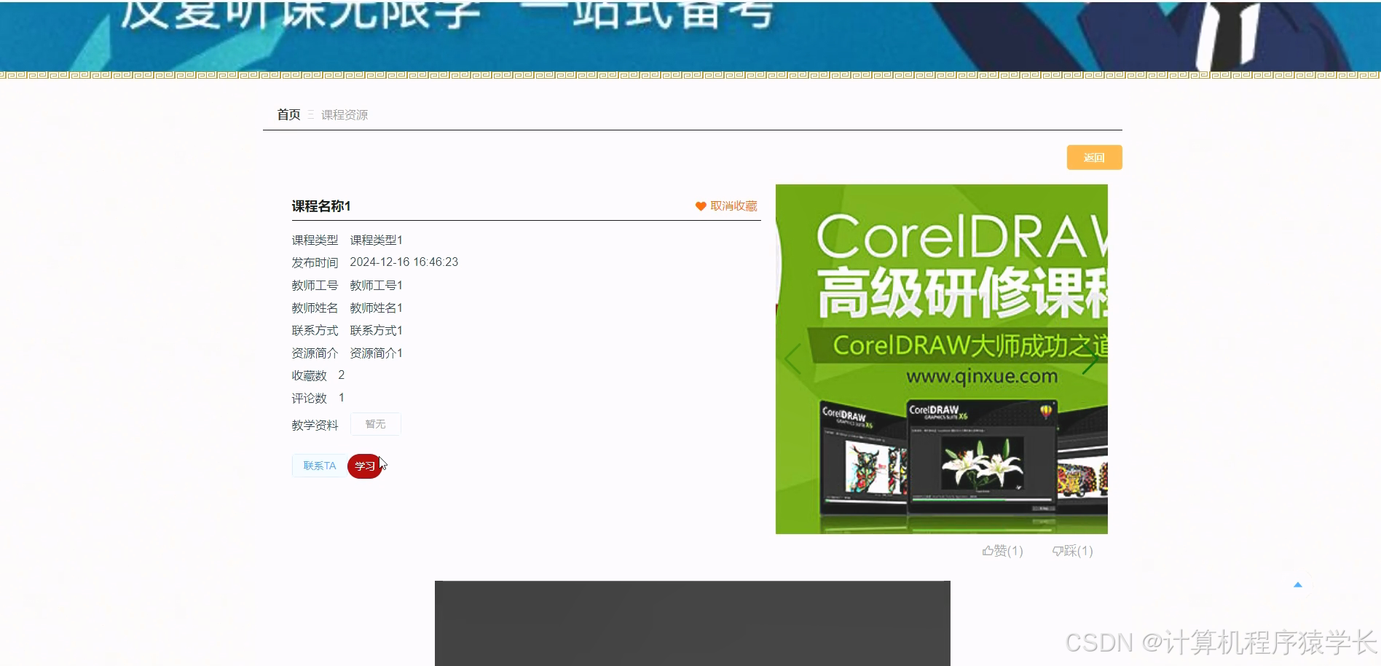The height and width of the screenshot is (666, 1381).
Task: Show next image with right carousel arrow
Action: [1090, 359]
